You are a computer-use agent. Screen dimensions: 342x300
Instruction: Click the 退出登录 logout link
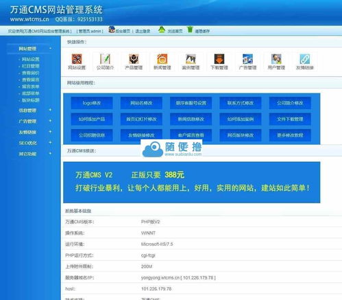click(x=143, y=31)
